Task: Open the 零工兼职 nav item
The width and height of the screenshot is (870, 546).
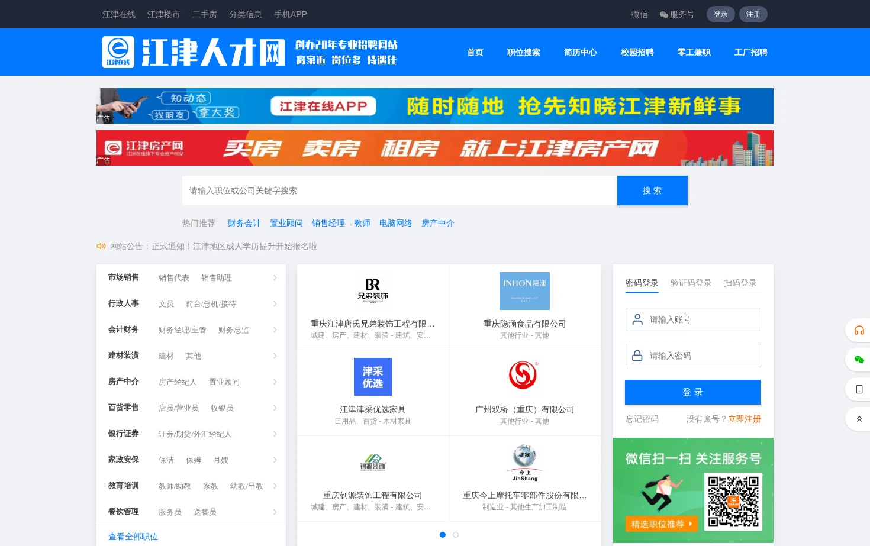Action: pyautogui.click(x=694, y=52)
